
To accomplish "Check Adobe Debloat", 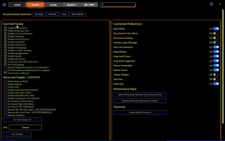I will [x=5, y=84].
